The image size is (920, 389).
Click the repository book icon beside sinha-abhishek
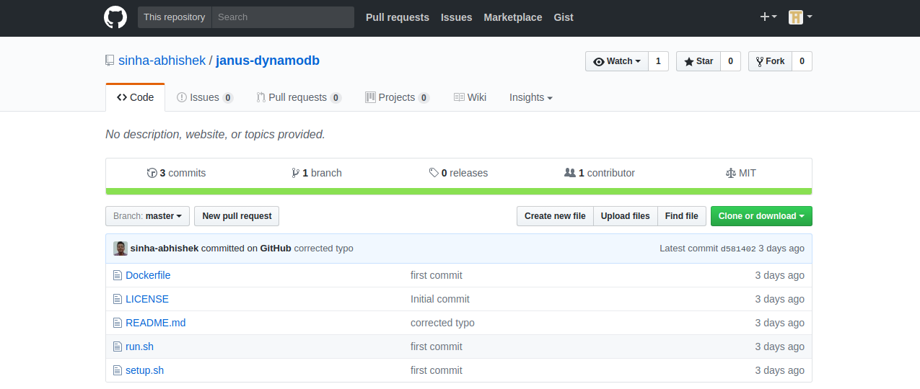click(x=110, y=61)
